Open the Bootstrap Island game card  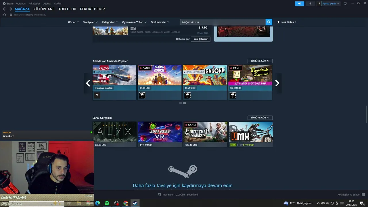205,134
